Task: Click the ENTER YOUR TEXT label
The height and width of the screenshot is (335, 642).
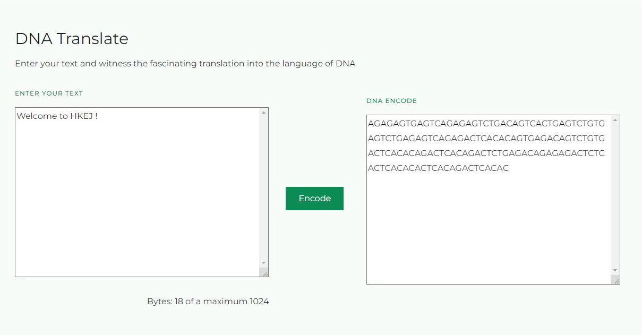Action: tap(49, 93)
